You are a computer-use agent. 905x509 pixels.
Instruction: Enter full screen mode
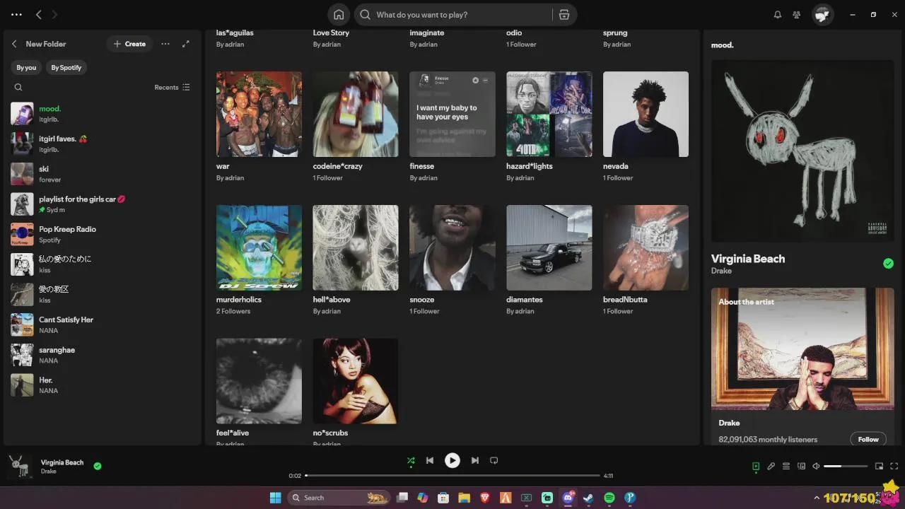click(894, 466)
